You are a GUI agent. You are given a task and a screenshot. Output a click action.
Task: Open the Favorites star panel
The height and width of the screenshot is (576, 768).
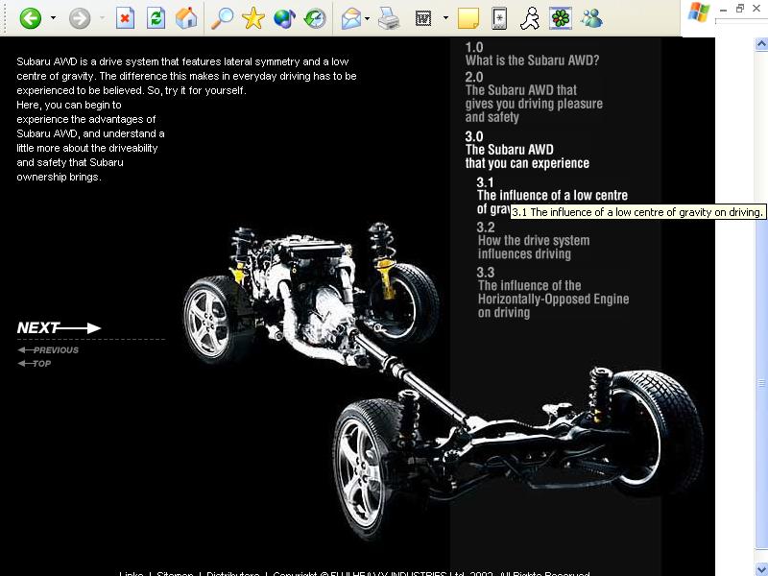tap(252, 18)
